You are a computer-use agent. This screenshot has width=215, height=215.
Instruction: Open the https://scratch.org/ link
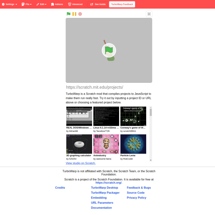click(109, 183)
